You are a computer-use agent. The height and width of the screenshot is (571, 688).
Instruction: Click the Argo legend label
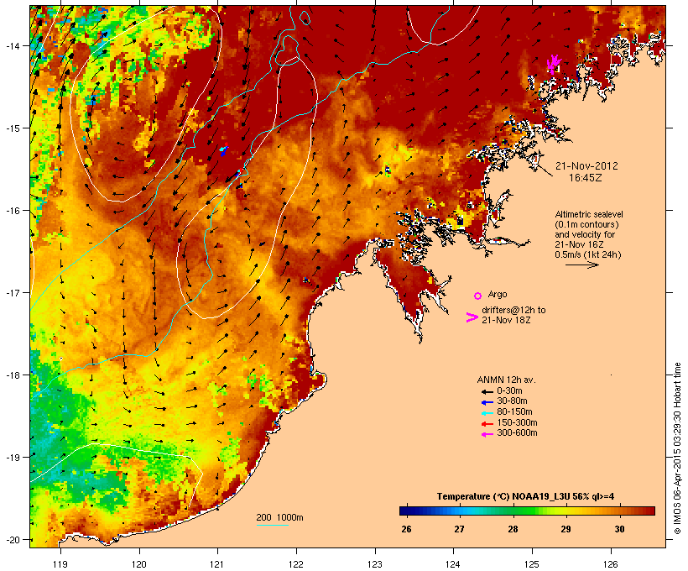(498, 294)
